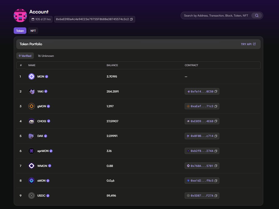
Task: Focus the address search input field
Action: [216, 16]
